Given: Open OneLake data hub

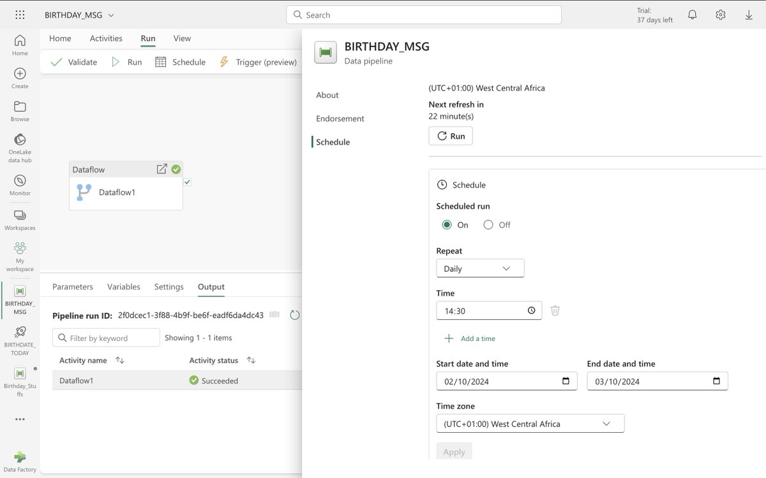Looking at the screenshot, I should click(20, 148).
